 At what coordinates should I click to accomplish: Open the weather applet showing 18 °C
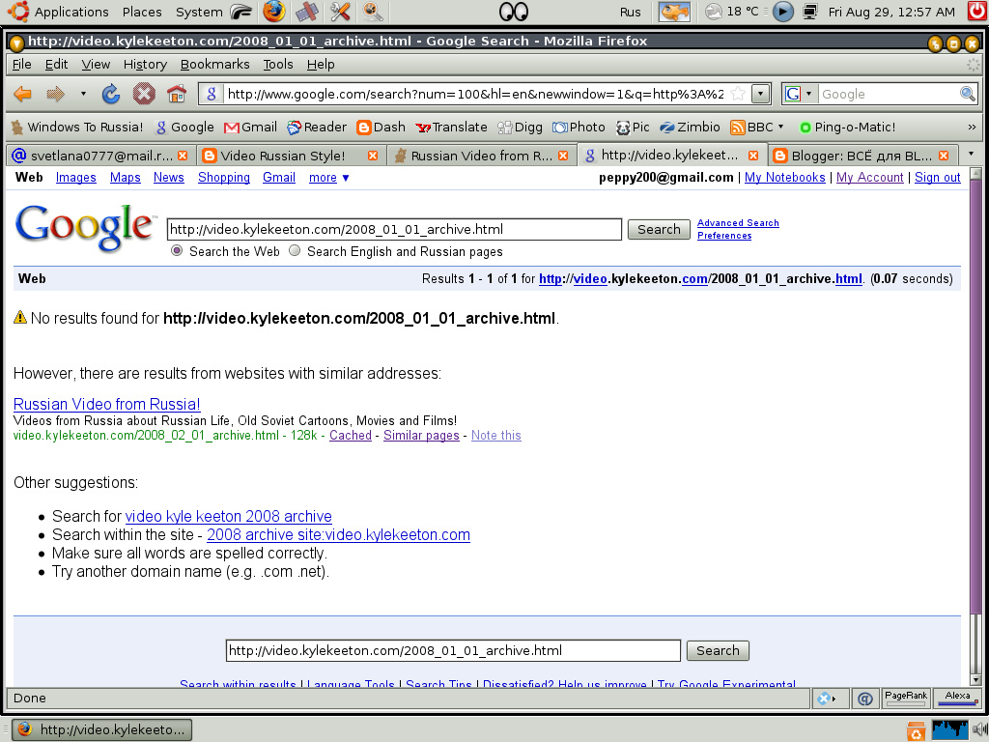point(732,12)
